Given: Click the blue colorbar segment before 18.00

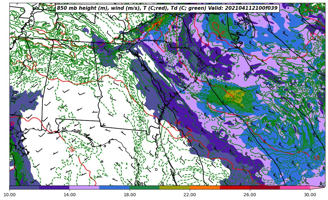Looking at the screenshot, I should [114, 187].
